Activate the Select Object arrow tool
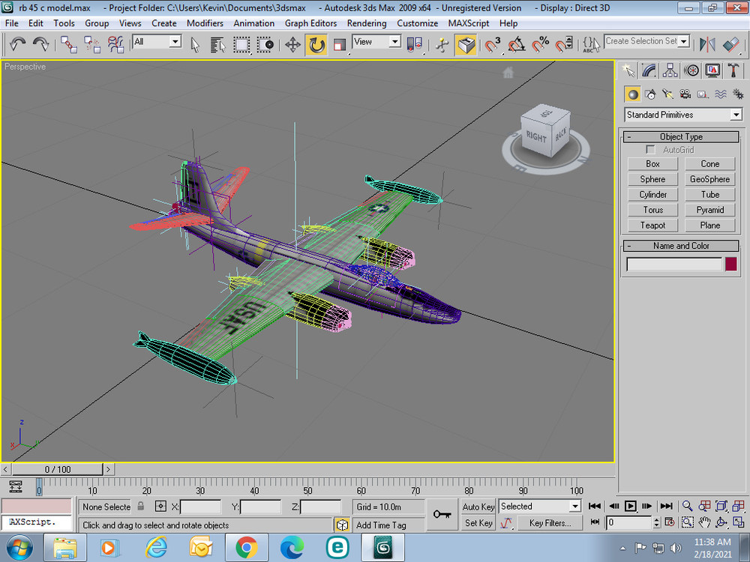The image size is (750, 562). [x=195, y=44]
